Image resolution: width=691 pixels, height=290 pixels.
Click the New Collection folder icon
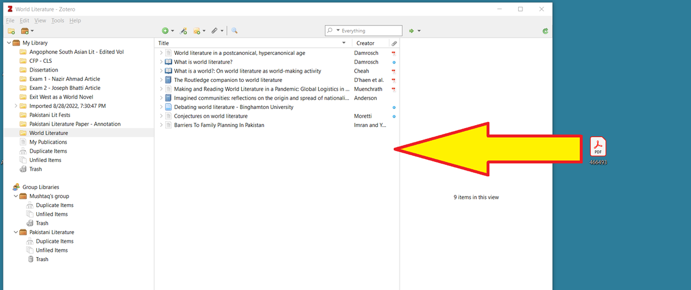12,31
